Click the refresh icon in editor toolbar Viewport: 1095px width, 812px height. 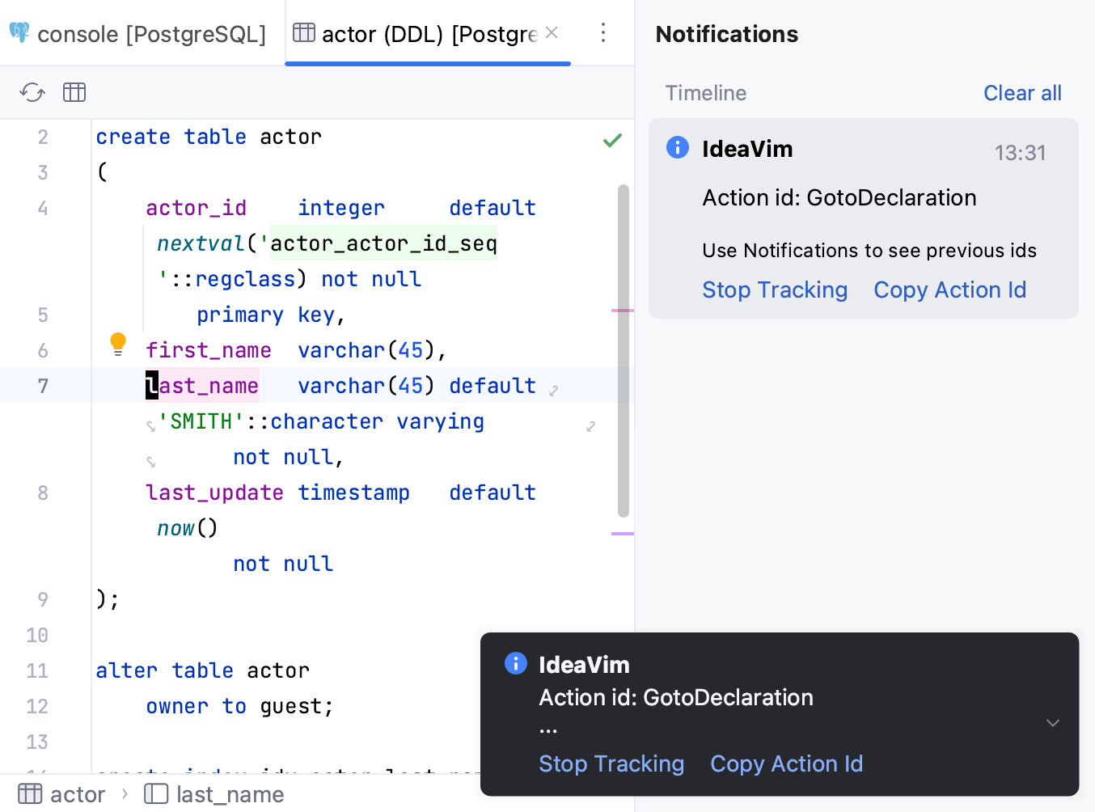click(32, 92)
